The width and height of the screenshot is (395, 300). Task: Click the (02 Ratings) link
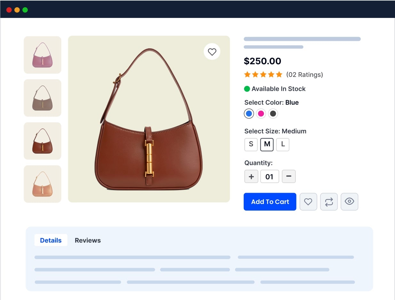[x=304, y=74]
